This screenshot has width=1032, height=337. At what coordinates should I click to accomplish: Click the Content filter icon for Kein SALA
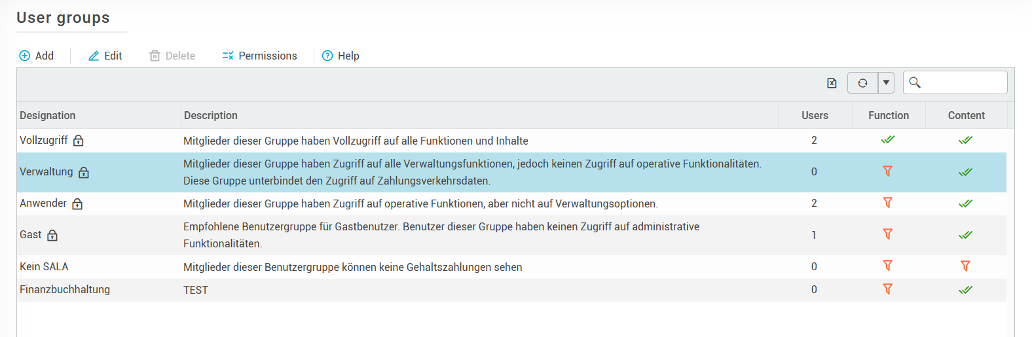(x=965, y=266)
